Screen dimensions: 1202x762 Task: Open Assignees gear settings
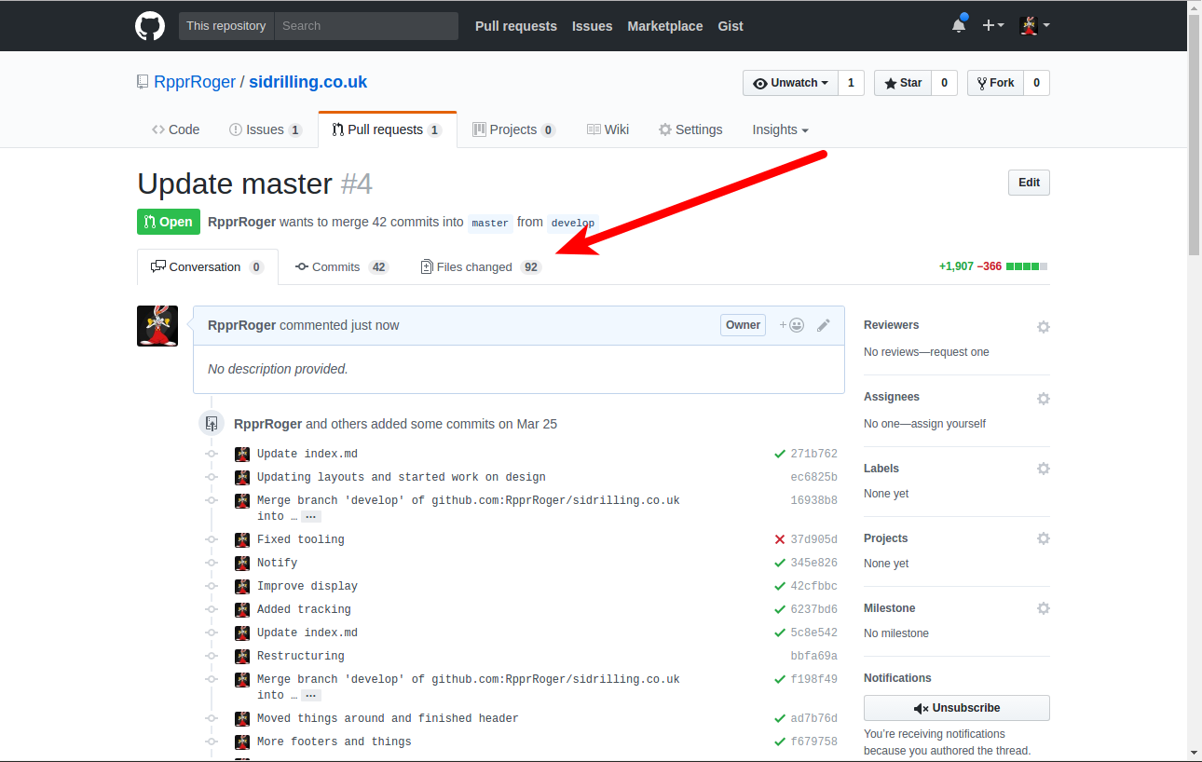(1044, 399)
